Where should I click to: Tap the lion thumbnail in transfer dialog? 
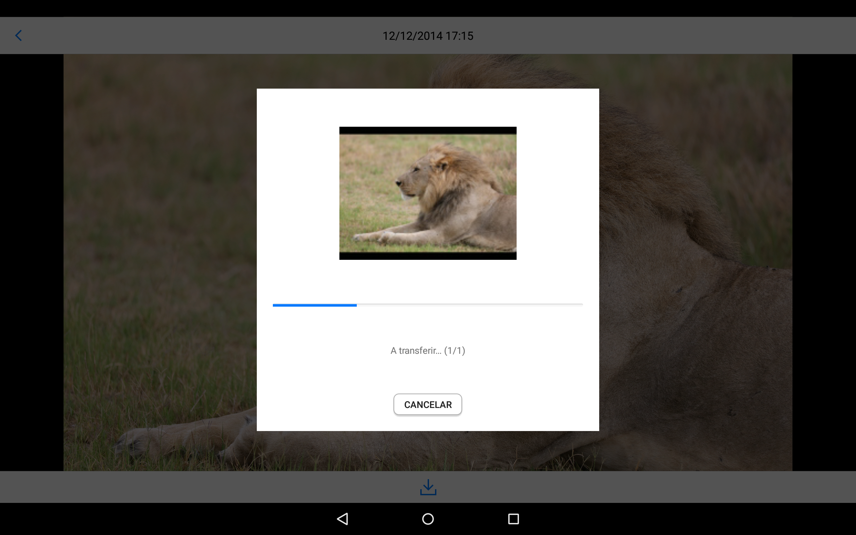click(428, 193)
